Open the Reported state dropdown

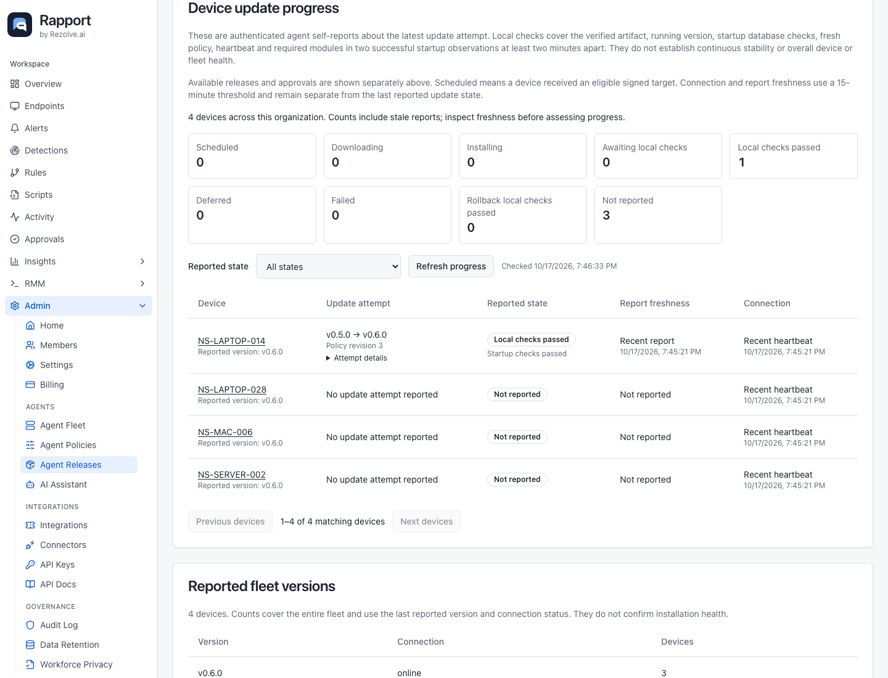328,266
